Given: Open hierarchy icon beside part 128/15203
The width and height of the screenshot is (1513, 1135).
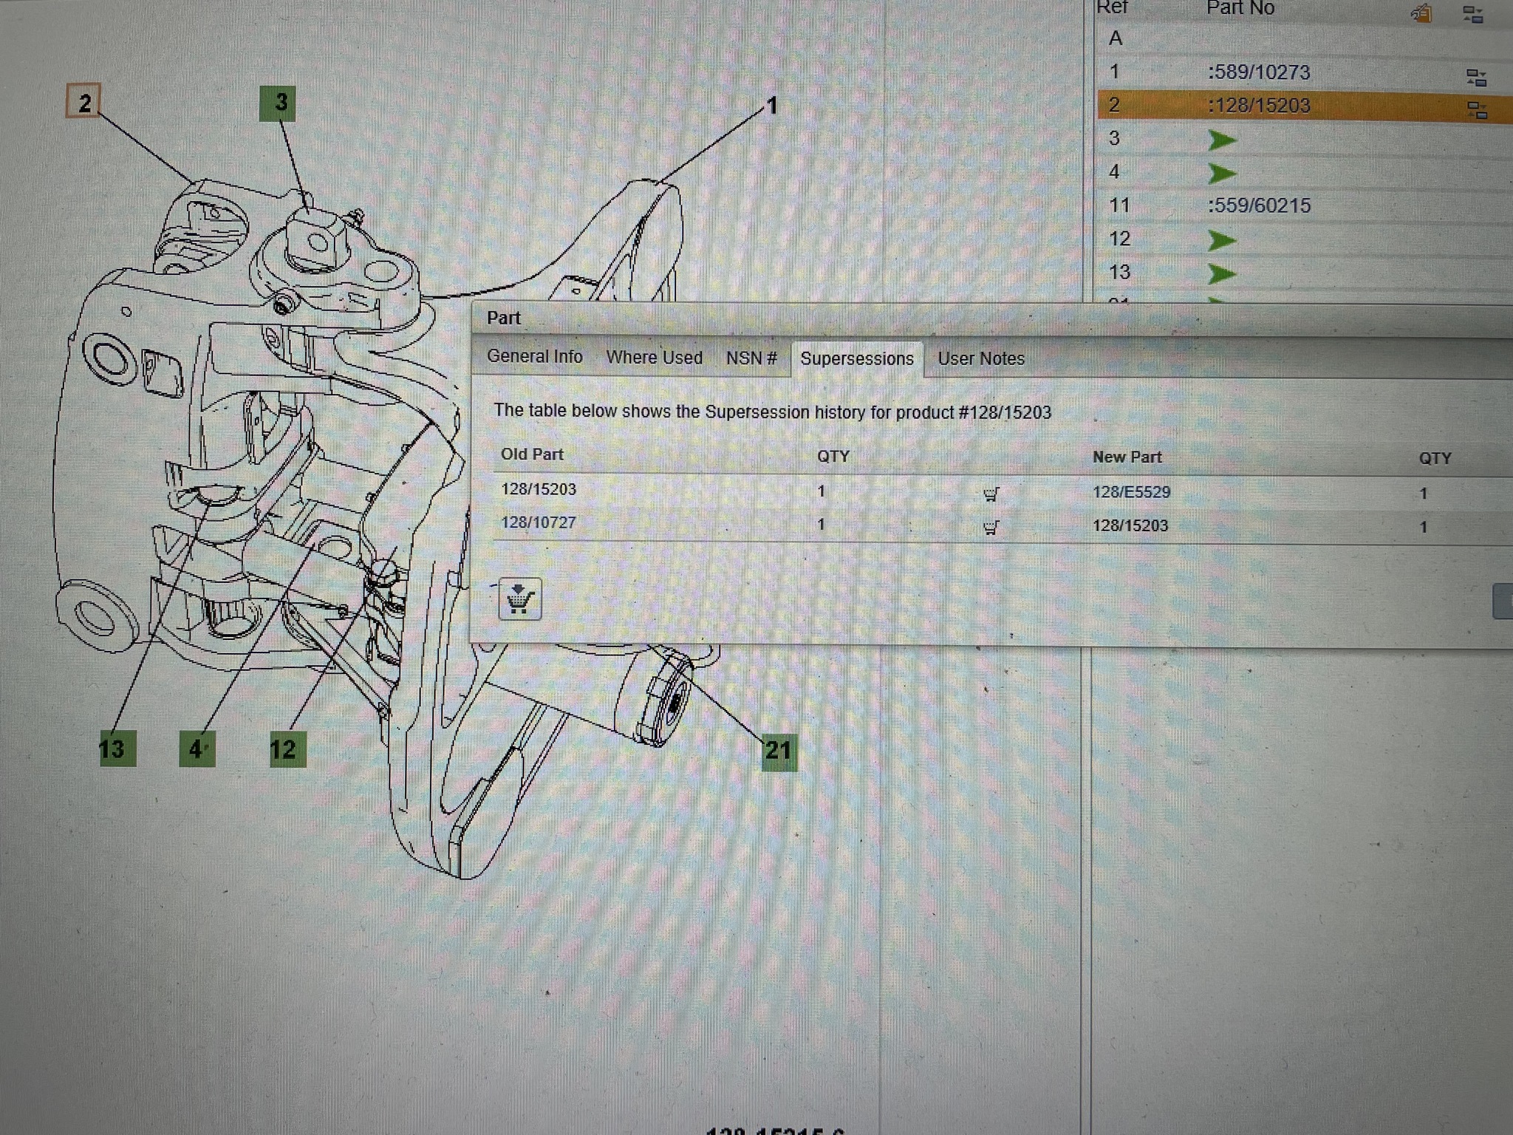Looking at the screenshot, I should (x=1477, y=110).
